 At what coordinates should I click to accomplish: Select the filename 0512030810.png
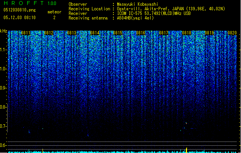(20, 10)
